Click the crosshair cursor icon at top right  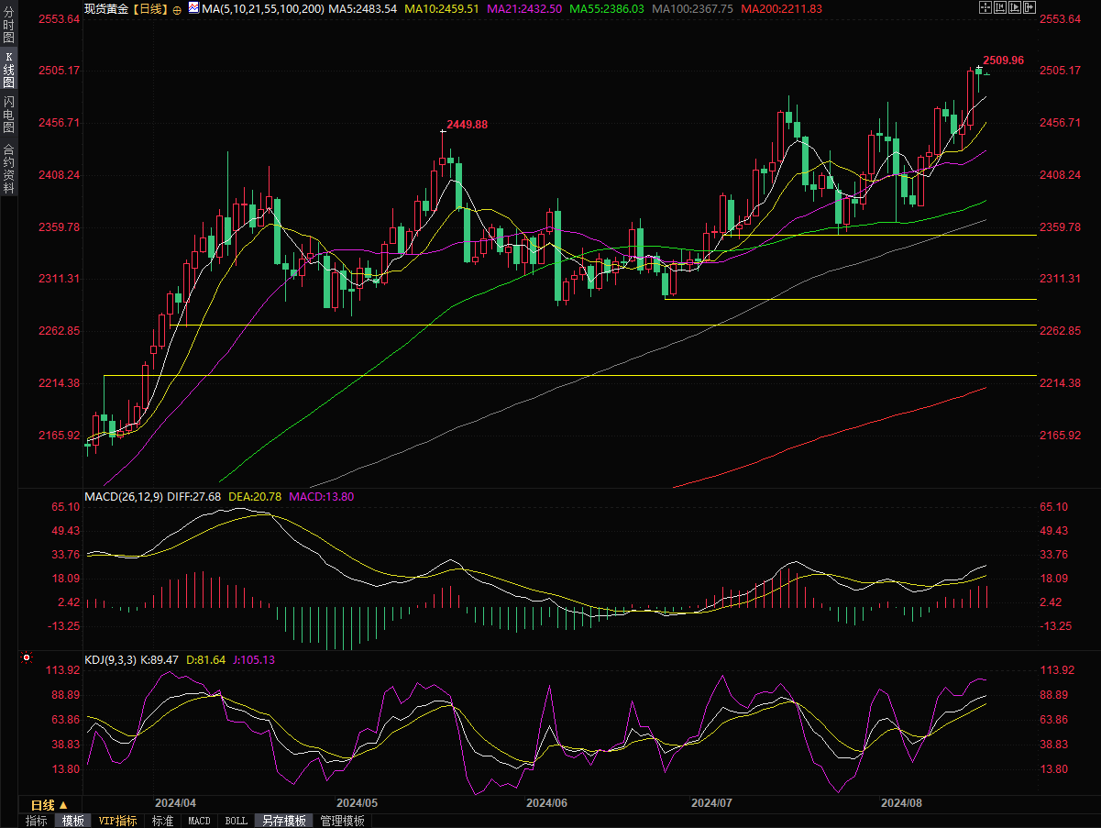click(985, 8)
